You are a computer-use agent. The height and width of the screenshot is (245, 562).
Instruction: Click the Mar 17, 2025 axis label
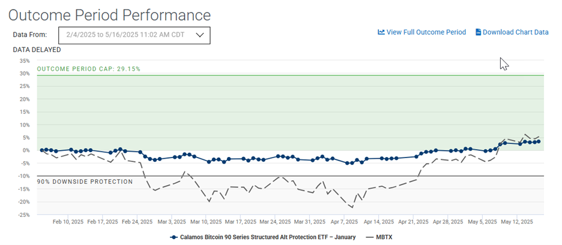(241, 222)
